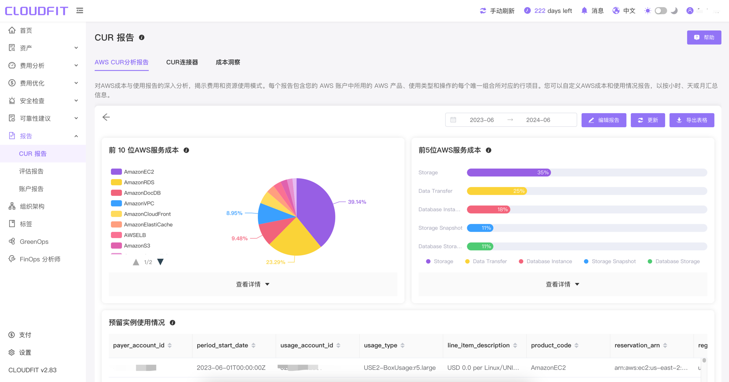Switch to AWS CUR分析报告 tab
729x382 pixels.
[x=121, y=62]
